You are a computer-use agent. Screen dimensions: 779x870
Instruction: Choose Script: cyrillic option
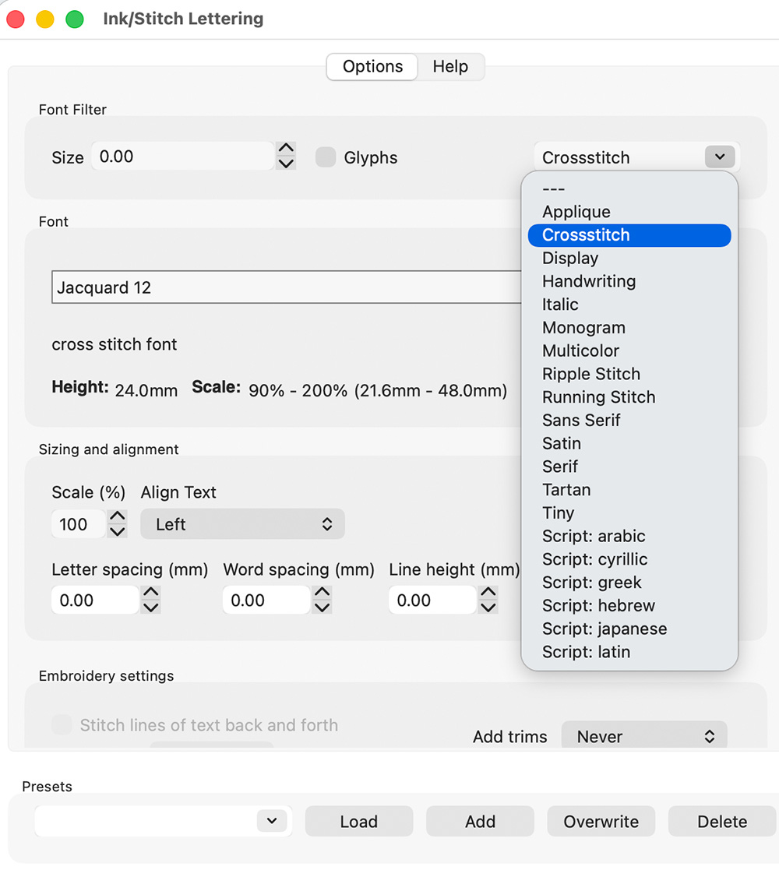coord(629,559)
